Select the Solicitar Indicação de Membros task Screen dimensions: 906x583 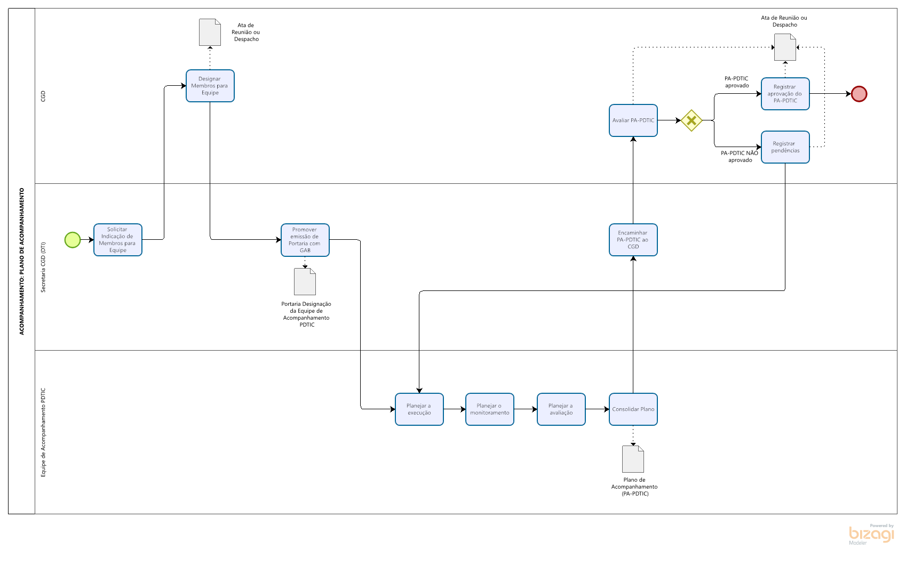(118, 240)
